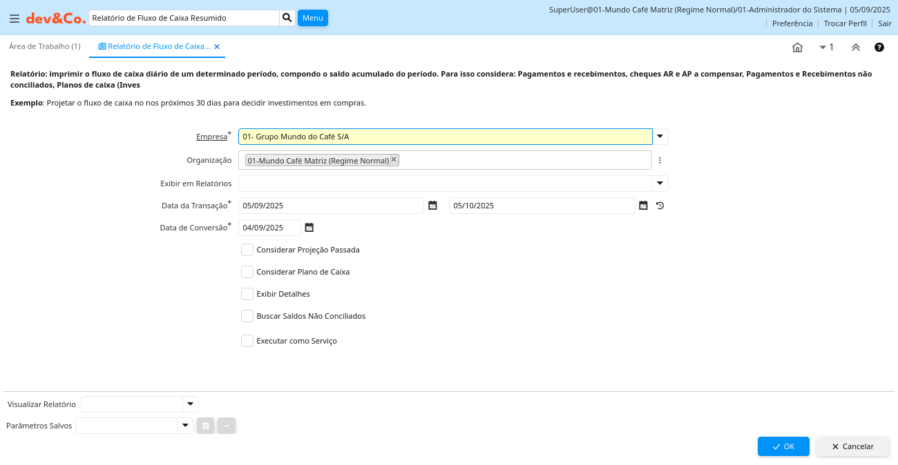898x465 pixels.
Task: Switch to Área de Trabalho tab
Action: (x=44, y=46)
